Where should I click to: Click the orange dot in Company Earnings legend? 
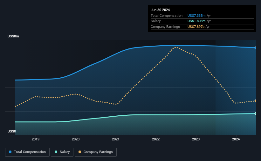80,152
